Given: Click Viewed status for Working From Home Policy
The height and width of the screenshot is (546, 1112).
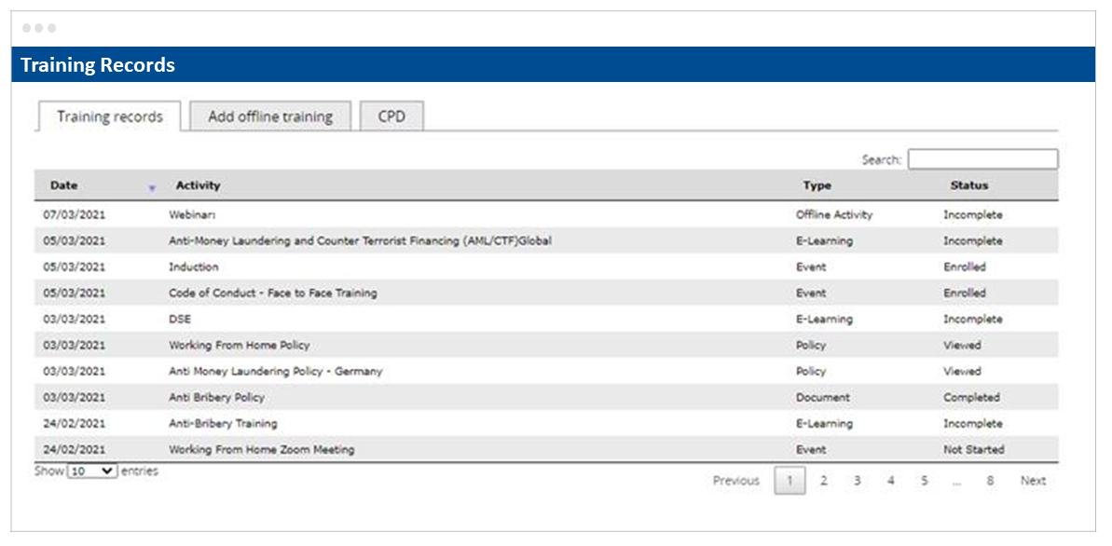Looking at the screenshot, I should pyautogui.click(x=962, y=346).
